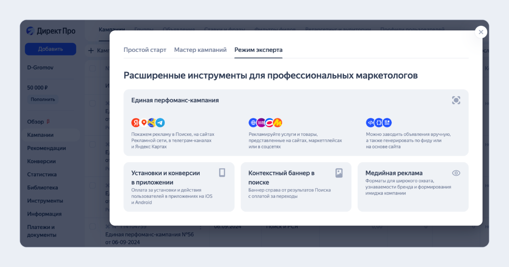Switch to the Простой старт tab
The height and width of the screenshot is (267, 509).
coord(145,50)
